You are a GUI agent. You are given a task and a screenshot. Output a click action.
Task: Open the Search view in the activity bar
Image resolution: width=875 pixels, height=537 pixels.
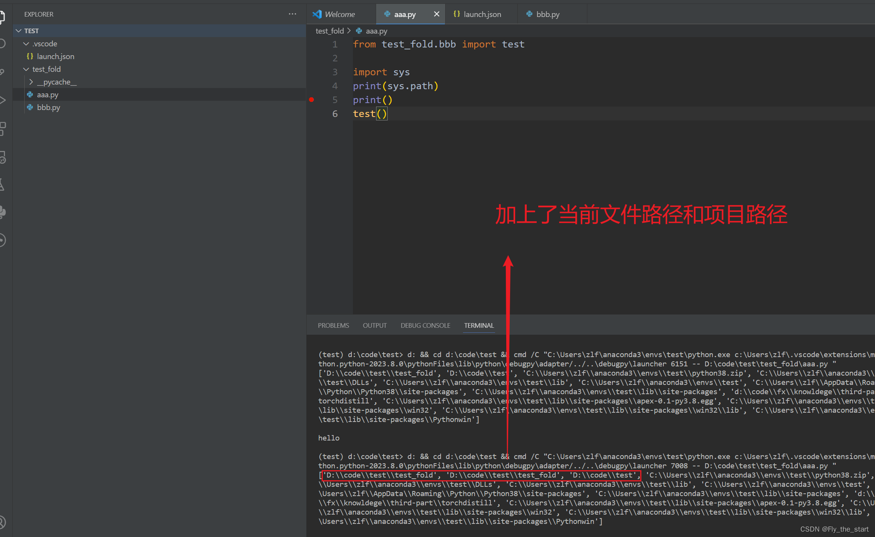pyautogui.click(x=2, y=43)
